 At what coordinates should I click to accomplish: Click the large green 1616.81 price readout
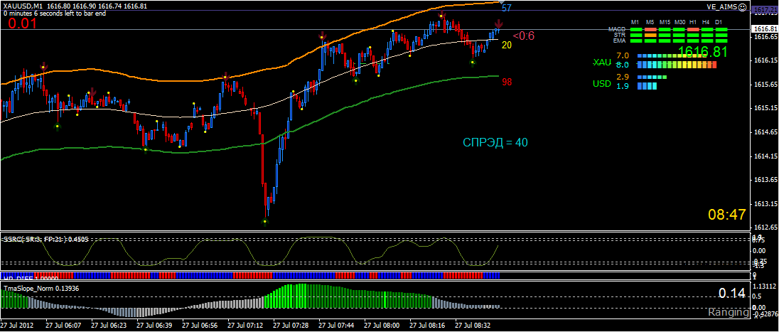tap(702, 51)
